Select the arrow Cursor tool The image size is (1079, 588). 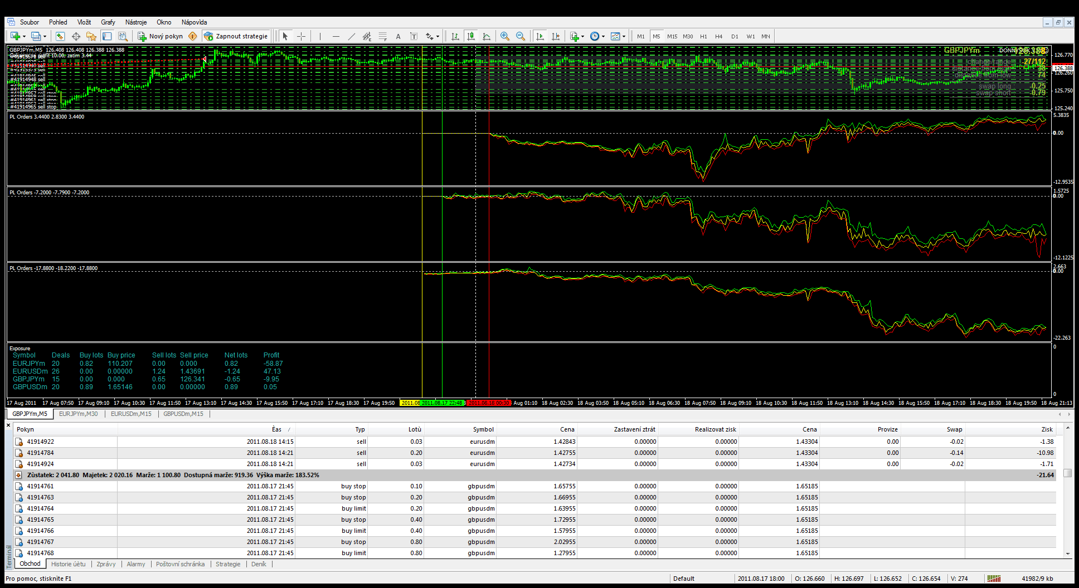click(285, 36)
